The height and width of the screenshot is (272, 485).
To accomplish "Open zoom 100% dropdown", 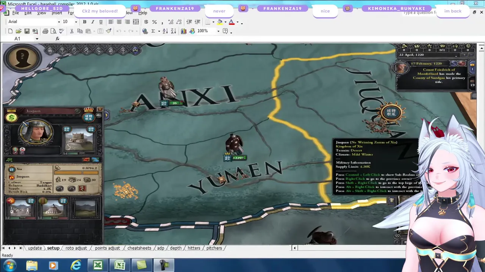I will pos(218,31).
